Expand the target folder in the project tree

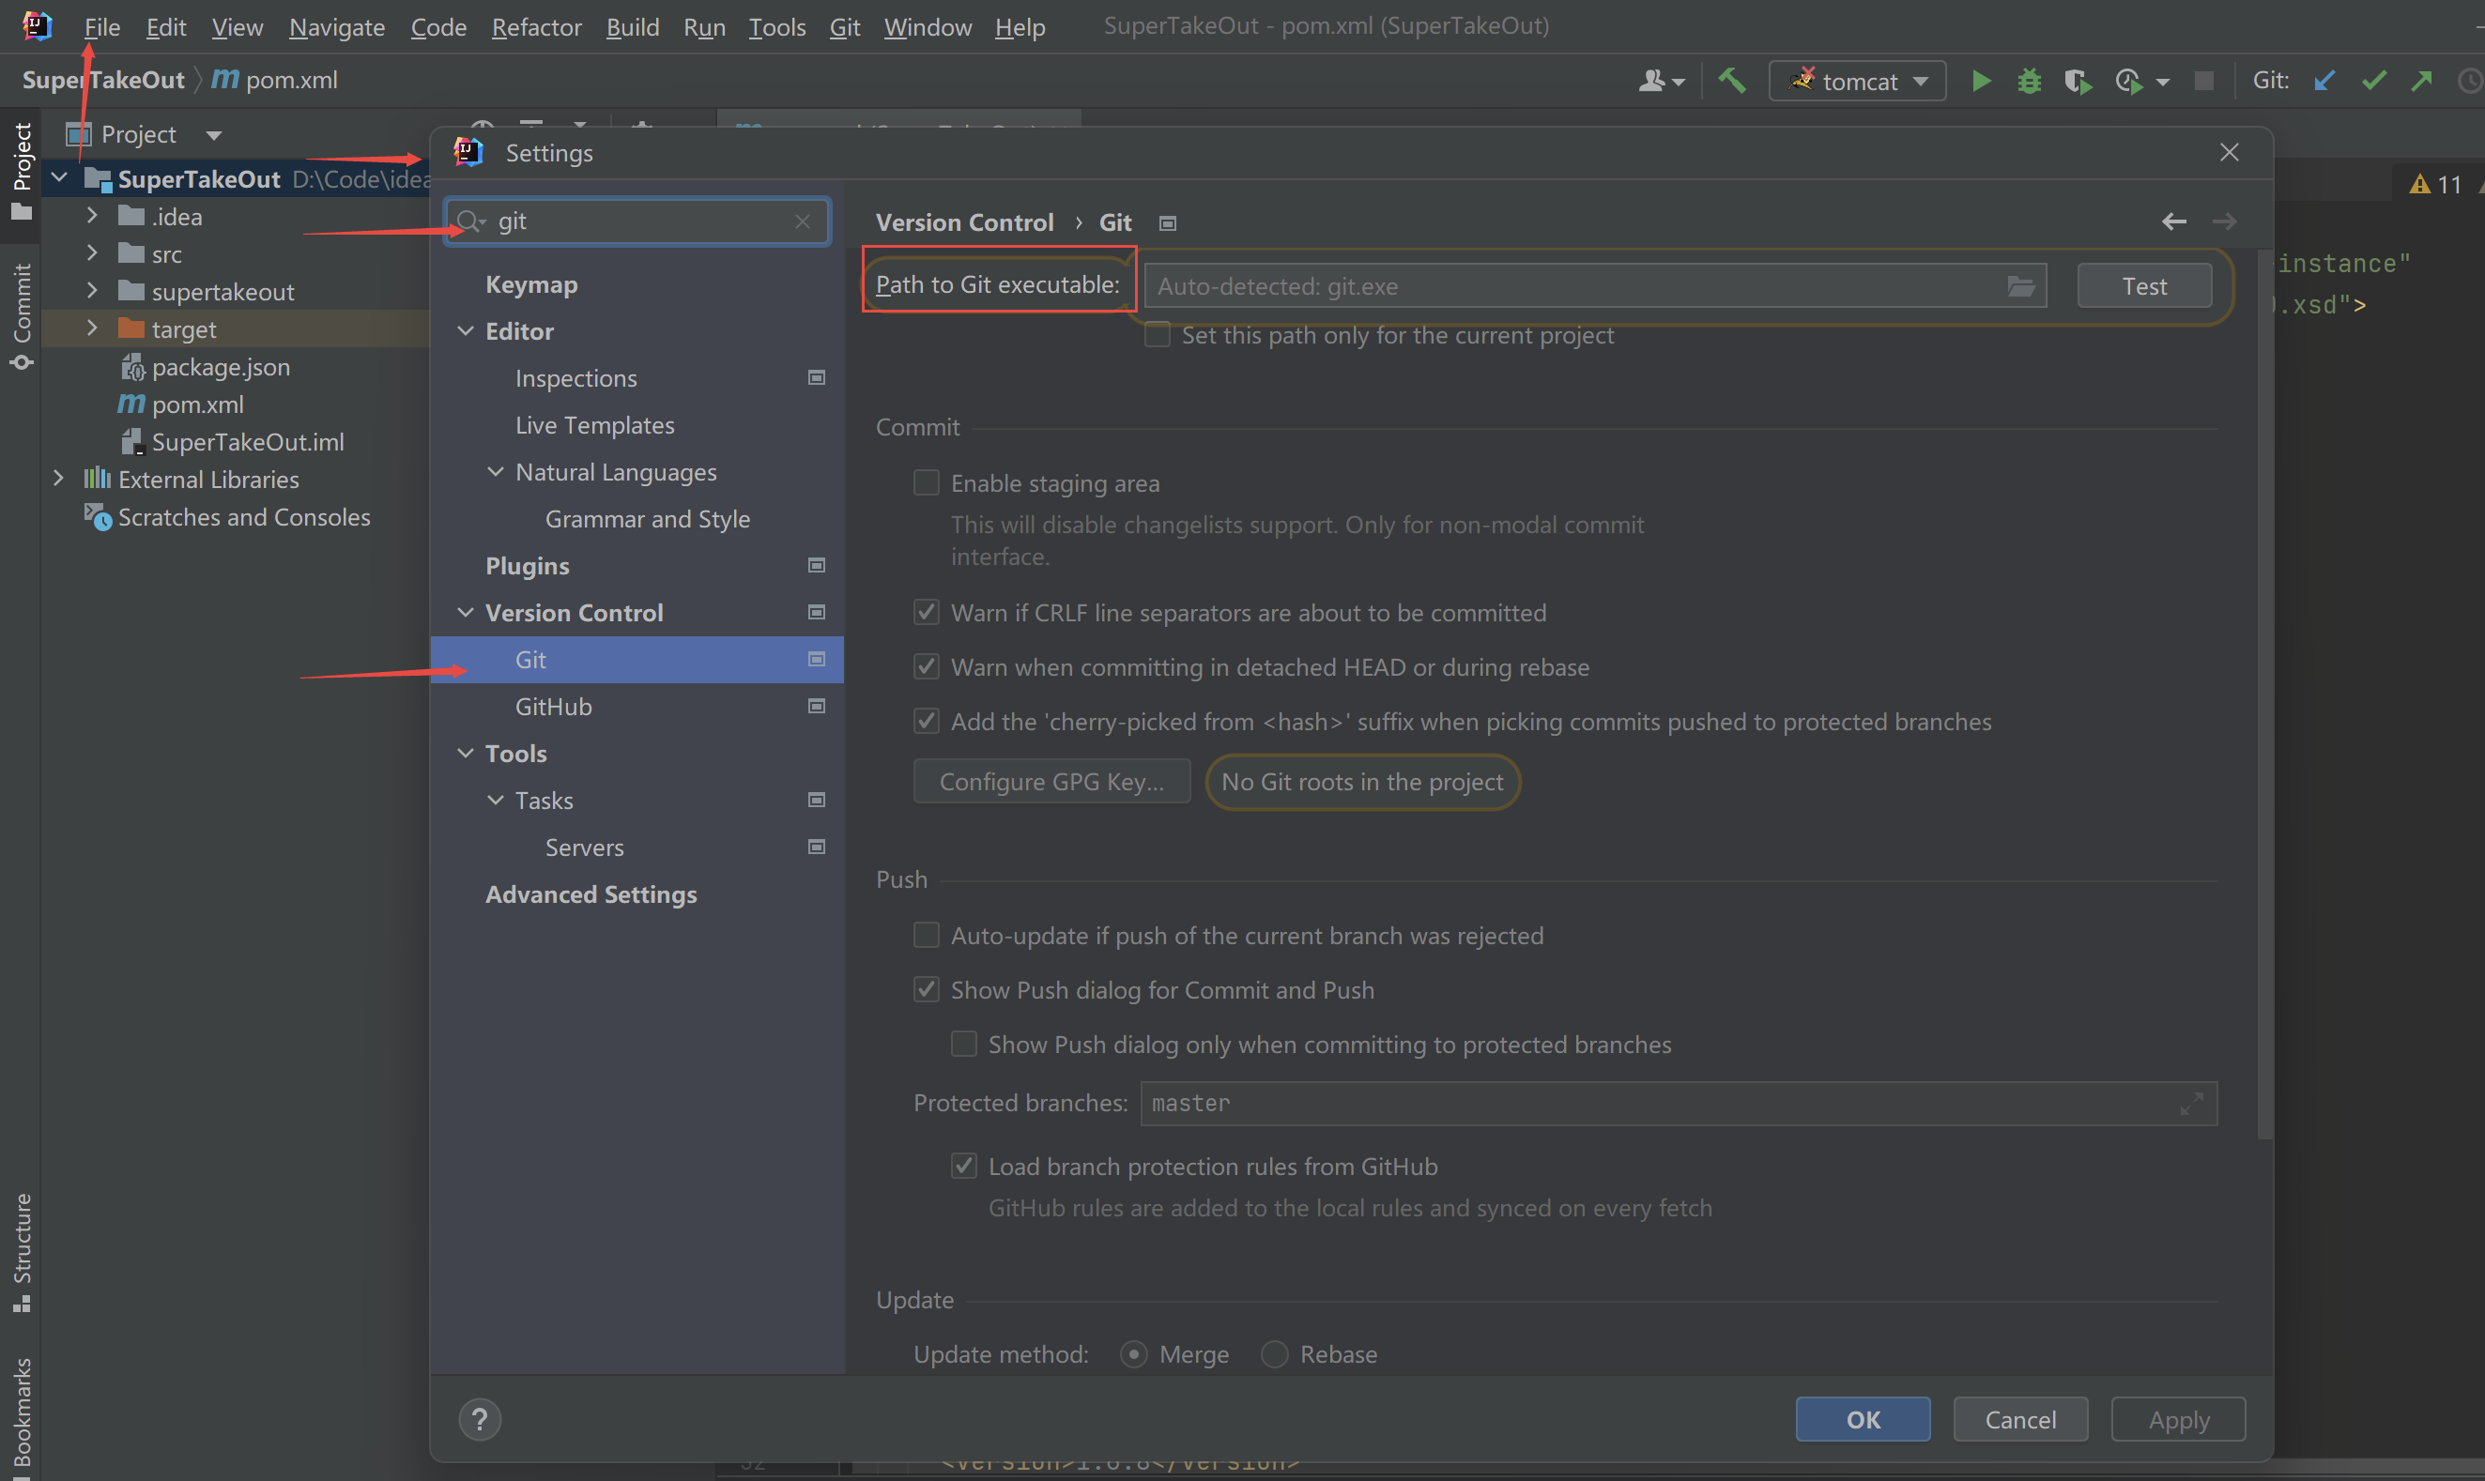92,328
